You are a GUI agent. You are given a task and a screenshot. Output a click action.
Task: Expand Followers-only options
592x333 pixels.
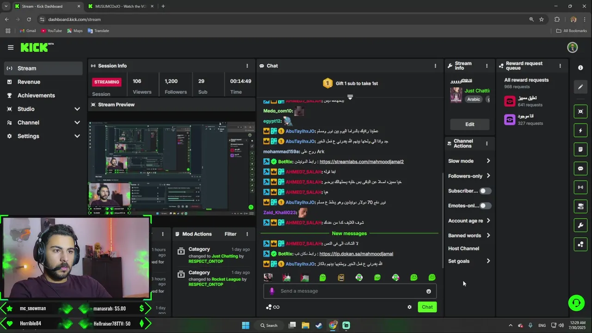pyautogui.click(x=488, y=176)
